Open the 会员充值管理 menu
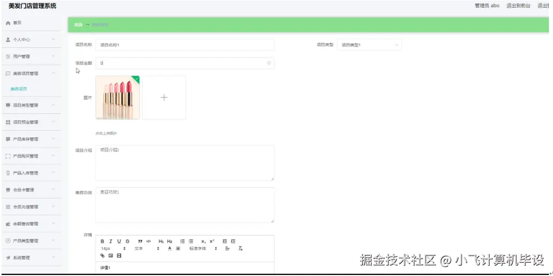Screen dimensions: 553x276 [31, 207]
